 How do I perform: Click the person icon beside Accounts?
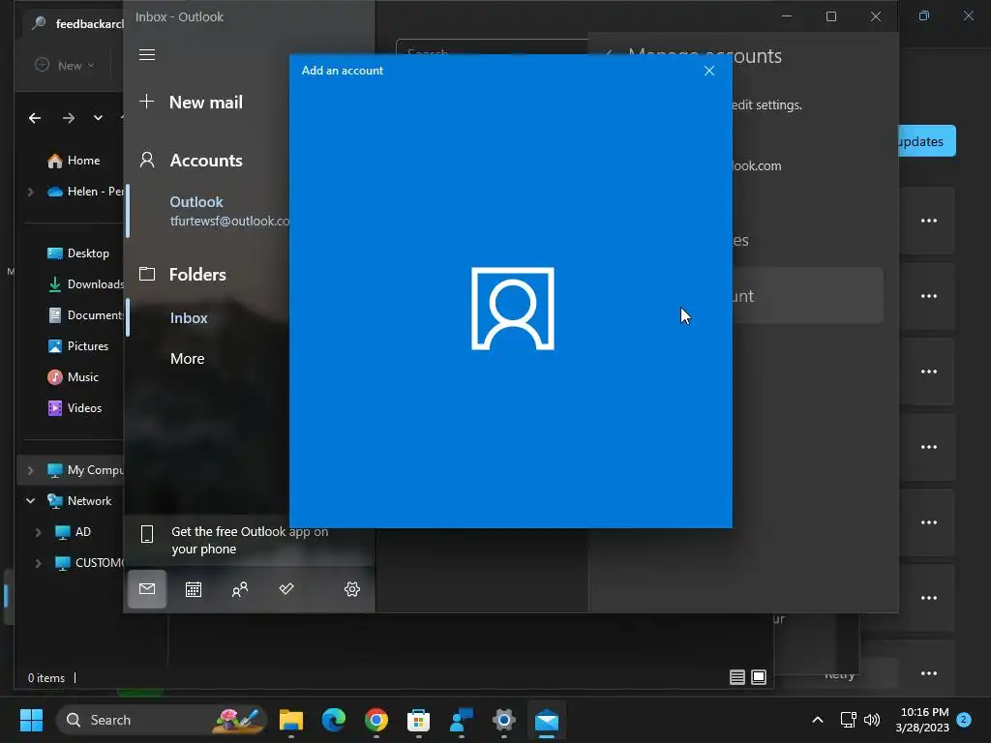147,160
